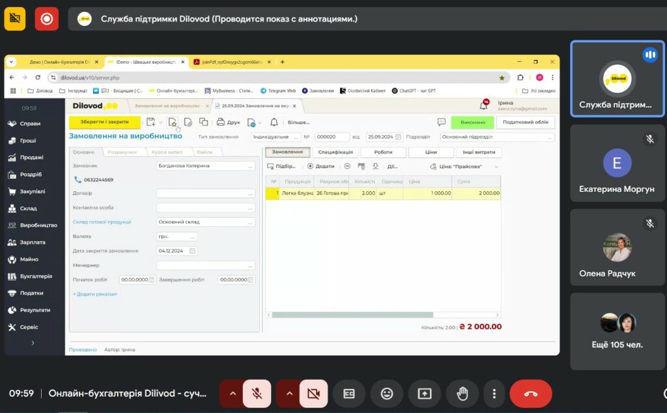Click the Підбір... selection button
The height and width of the screenshot is (413, 667).
coord(281,167)
